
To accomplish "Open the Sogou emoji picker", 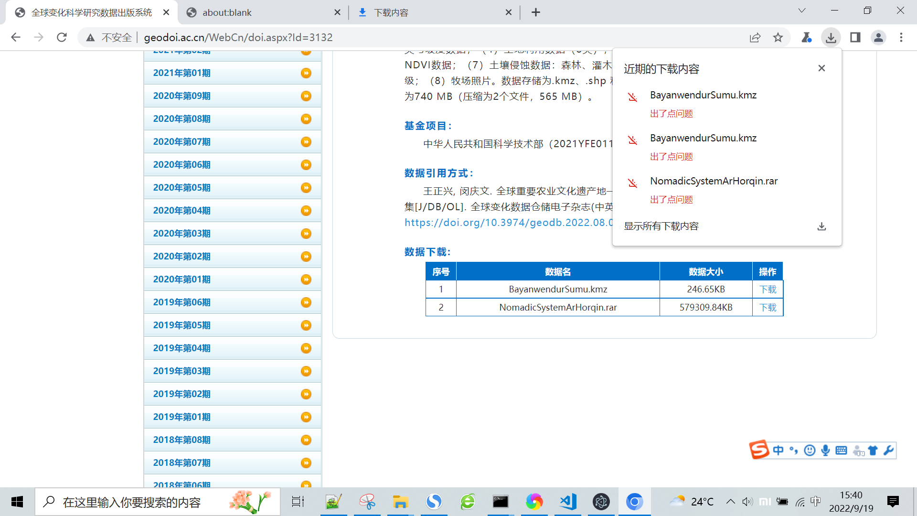I will [809, 450].
